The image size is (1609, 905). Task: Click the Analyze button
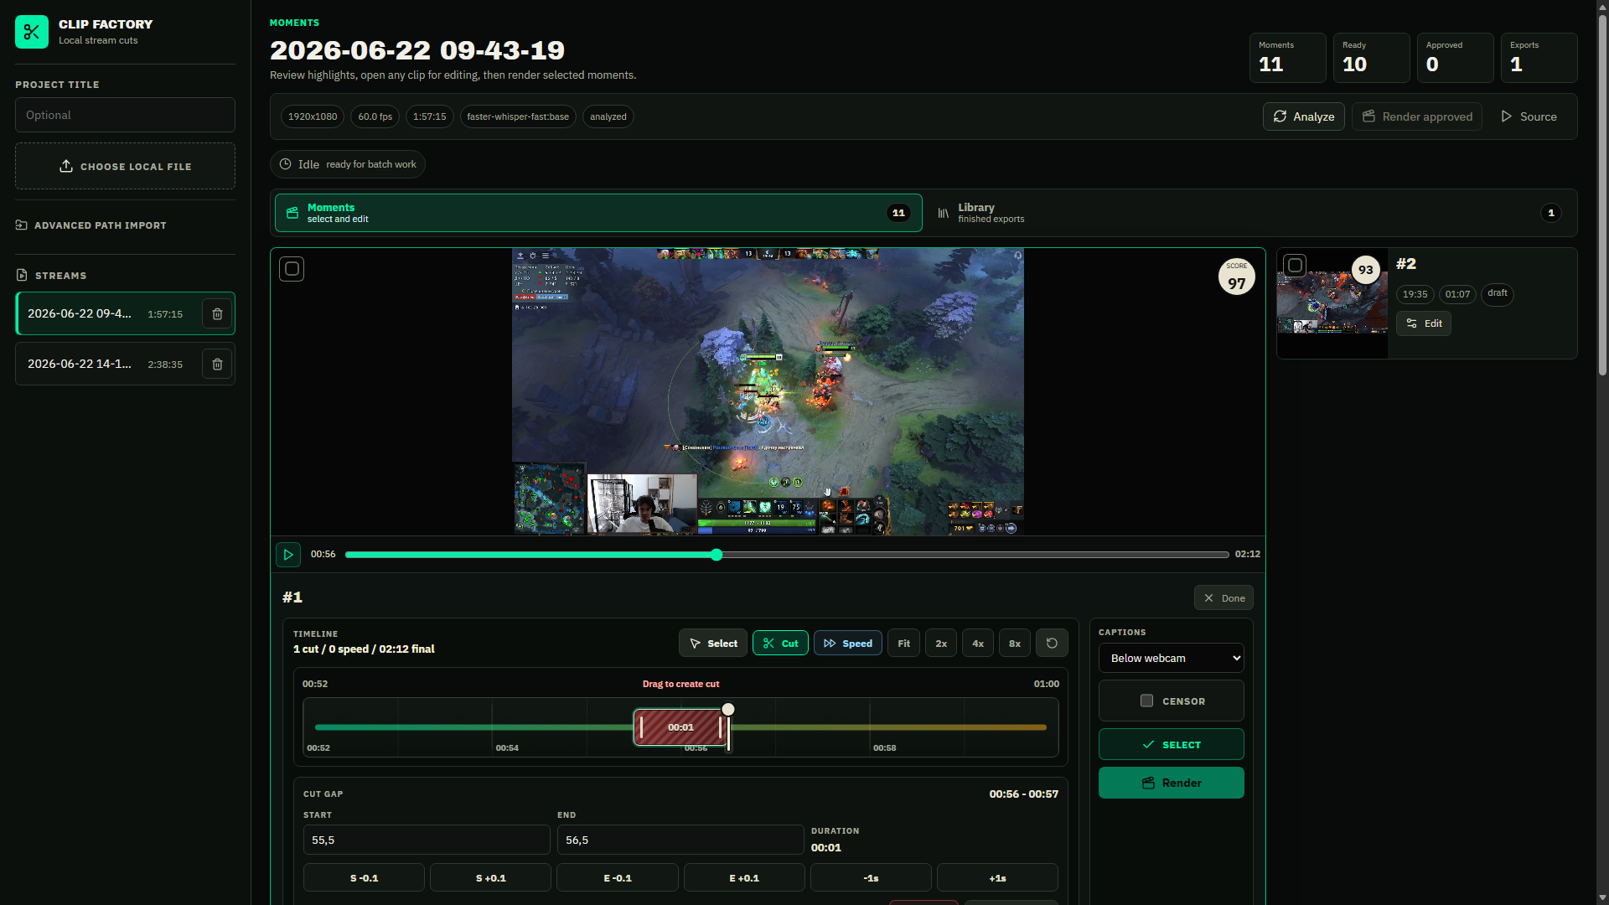pos(1304,116)
